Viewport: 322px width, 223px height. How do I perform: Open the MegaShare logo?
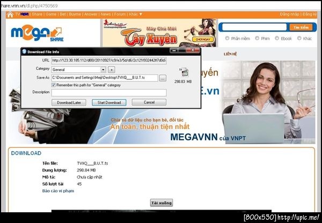[36, 33]
